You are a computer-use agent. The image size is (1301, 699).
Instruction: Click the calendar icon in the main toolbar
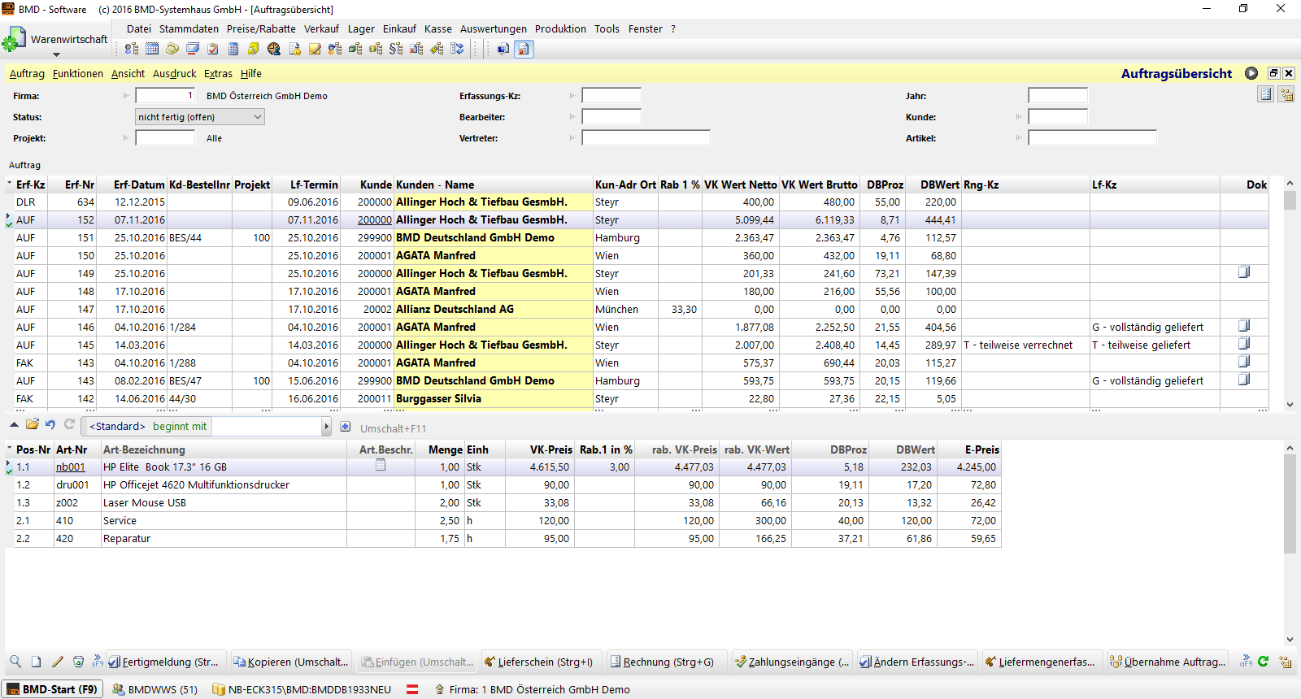tap(152, 49)
